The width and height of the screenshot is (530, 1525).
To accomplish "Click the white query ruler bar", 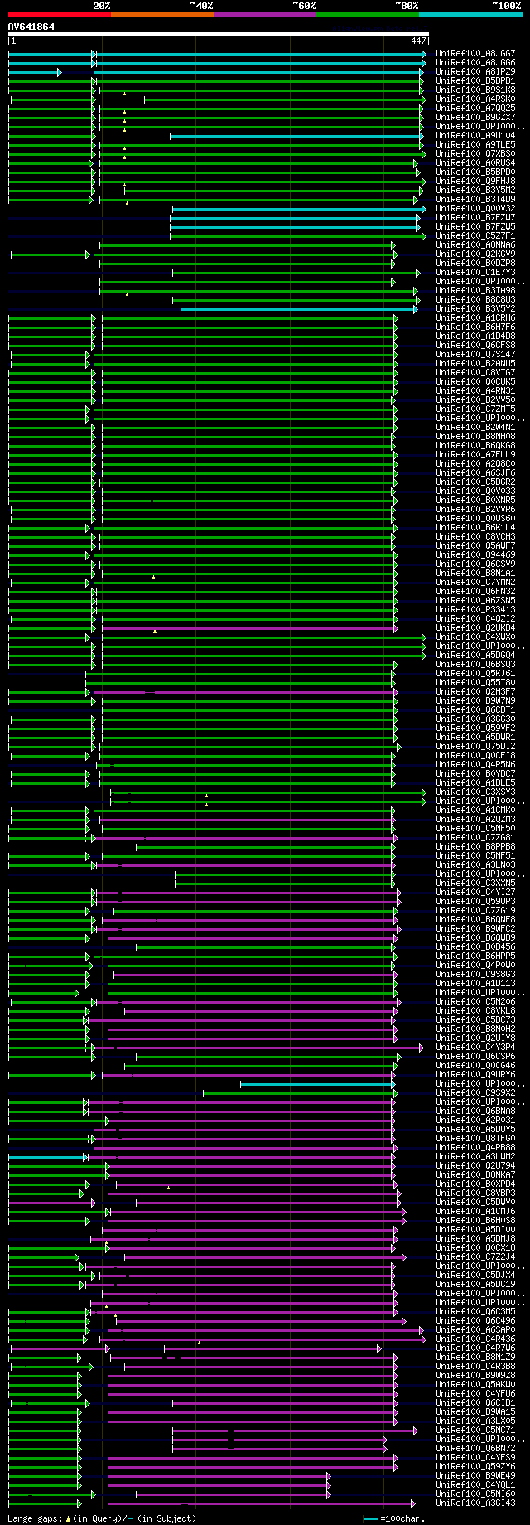I will tap(219, 34).
